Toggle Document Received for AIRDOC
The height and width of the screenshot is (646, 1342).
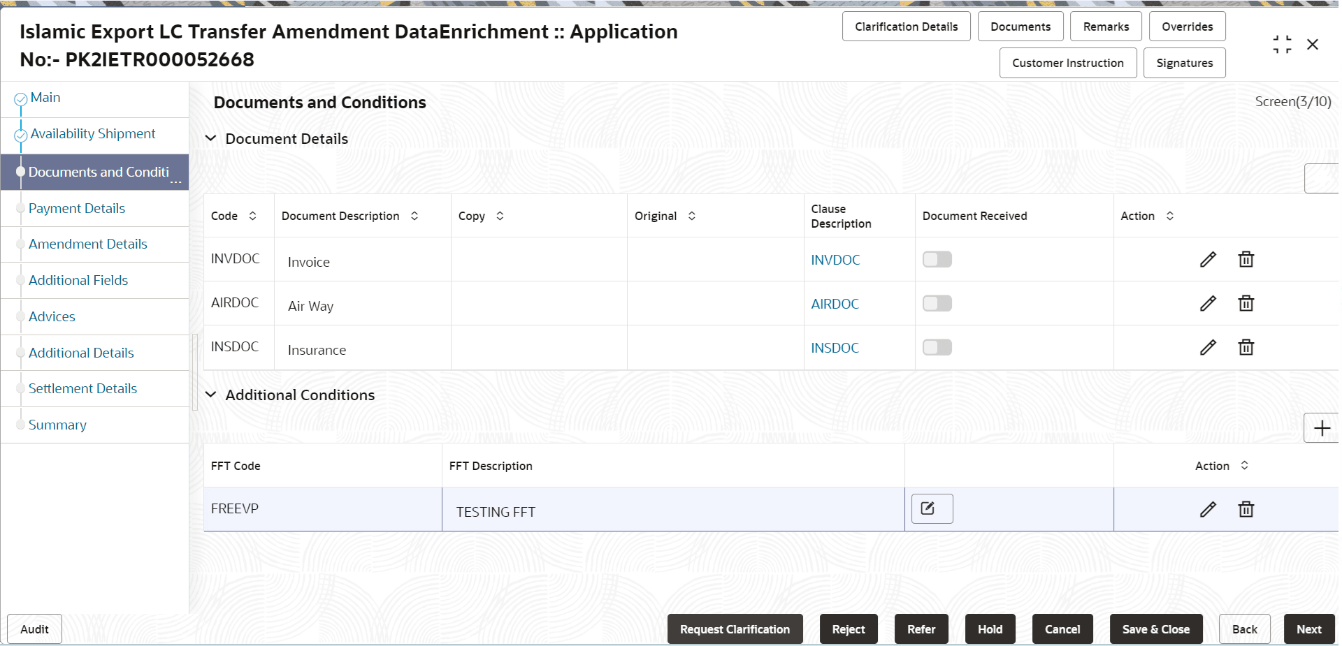pyautogui.click(x=937, y=303)
